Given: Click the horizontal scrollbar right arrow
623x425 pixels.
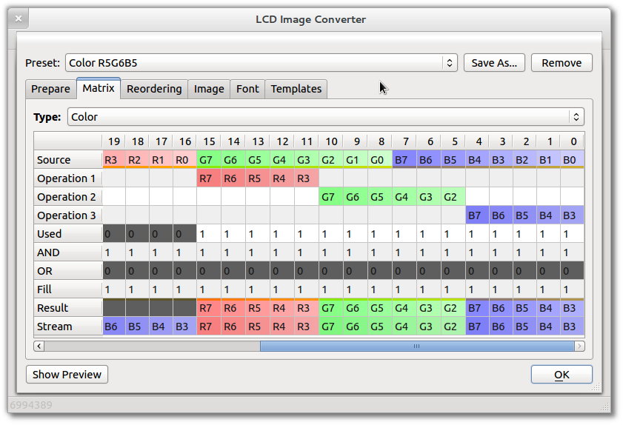Looking at the screenshot, I should (579, 346).
